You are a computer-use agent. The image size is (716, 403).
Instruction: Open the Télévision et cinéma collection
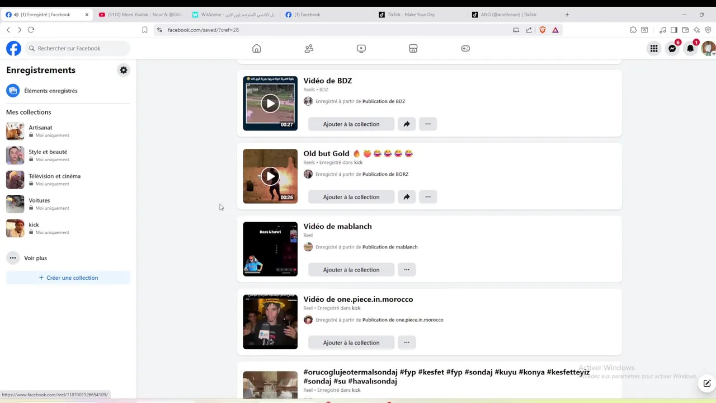tap(68, 180)
